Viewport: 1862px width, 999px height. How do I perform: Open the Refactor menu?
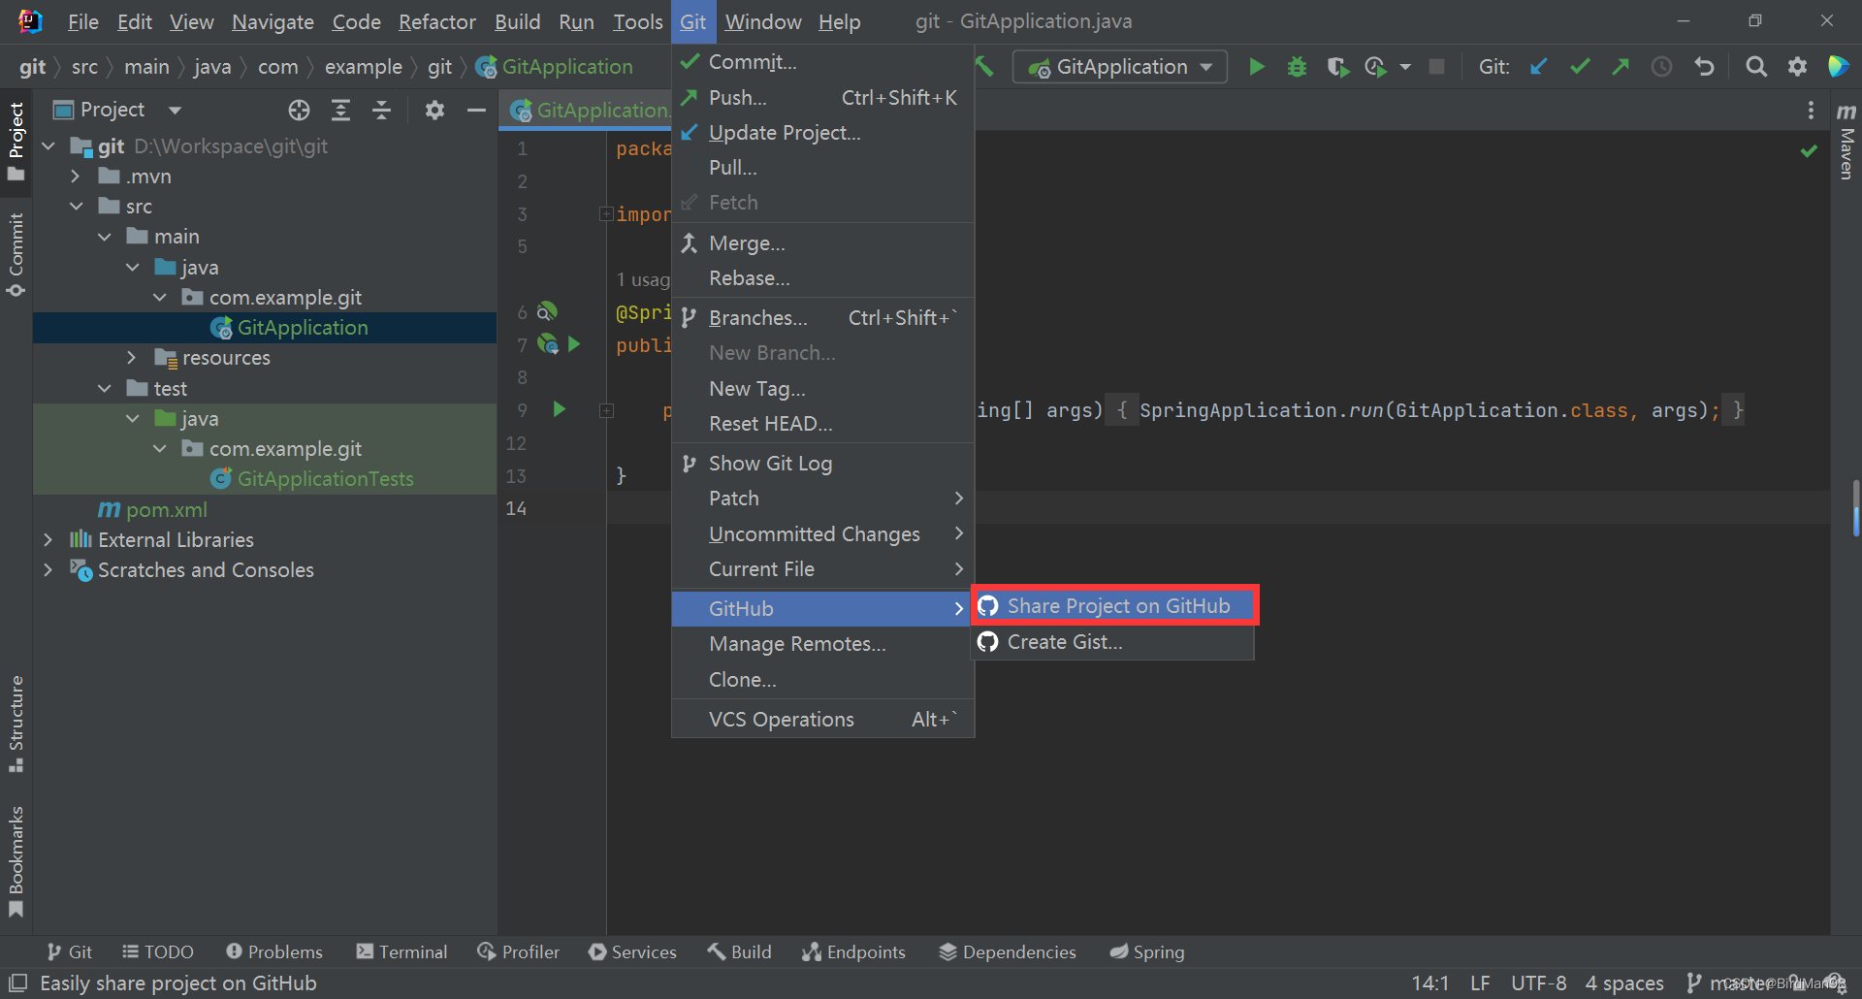(436, 21)
